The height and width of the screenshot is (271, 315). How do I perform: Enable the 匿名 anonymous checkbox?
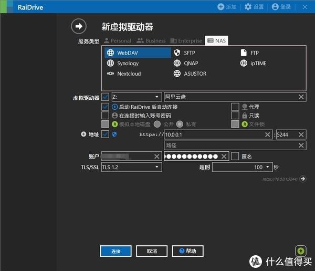(x=235, y=156)
